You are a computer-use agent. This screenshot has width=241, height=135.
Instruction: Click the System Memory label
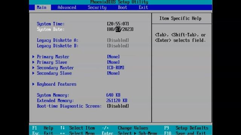tap(53, 95)
